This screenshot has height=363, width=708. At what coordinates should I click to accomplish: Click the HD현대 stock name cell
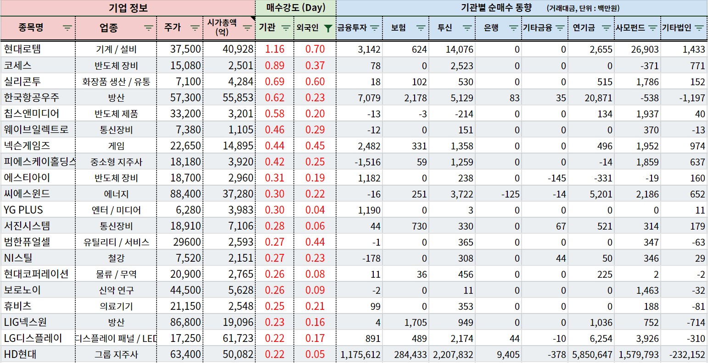38,354
